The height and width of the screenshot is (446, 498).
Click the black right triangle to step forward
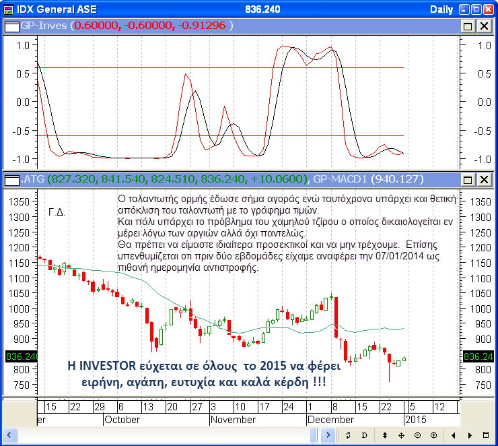tap(470, 435)
